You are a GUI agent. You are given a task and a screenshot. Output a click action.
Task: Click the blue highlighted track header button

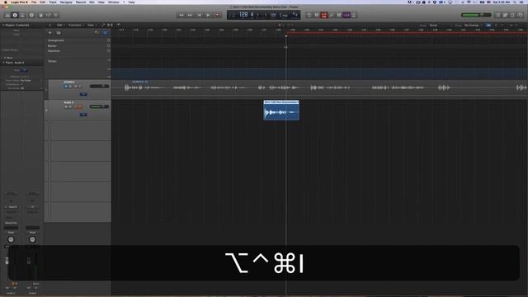click(x=106, y=33)
